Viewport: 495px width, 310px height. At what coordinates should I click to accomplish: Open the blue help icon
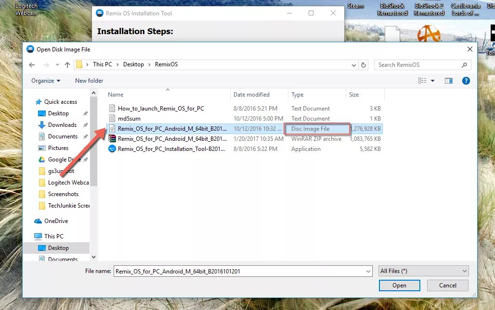(x=466, y=81)
